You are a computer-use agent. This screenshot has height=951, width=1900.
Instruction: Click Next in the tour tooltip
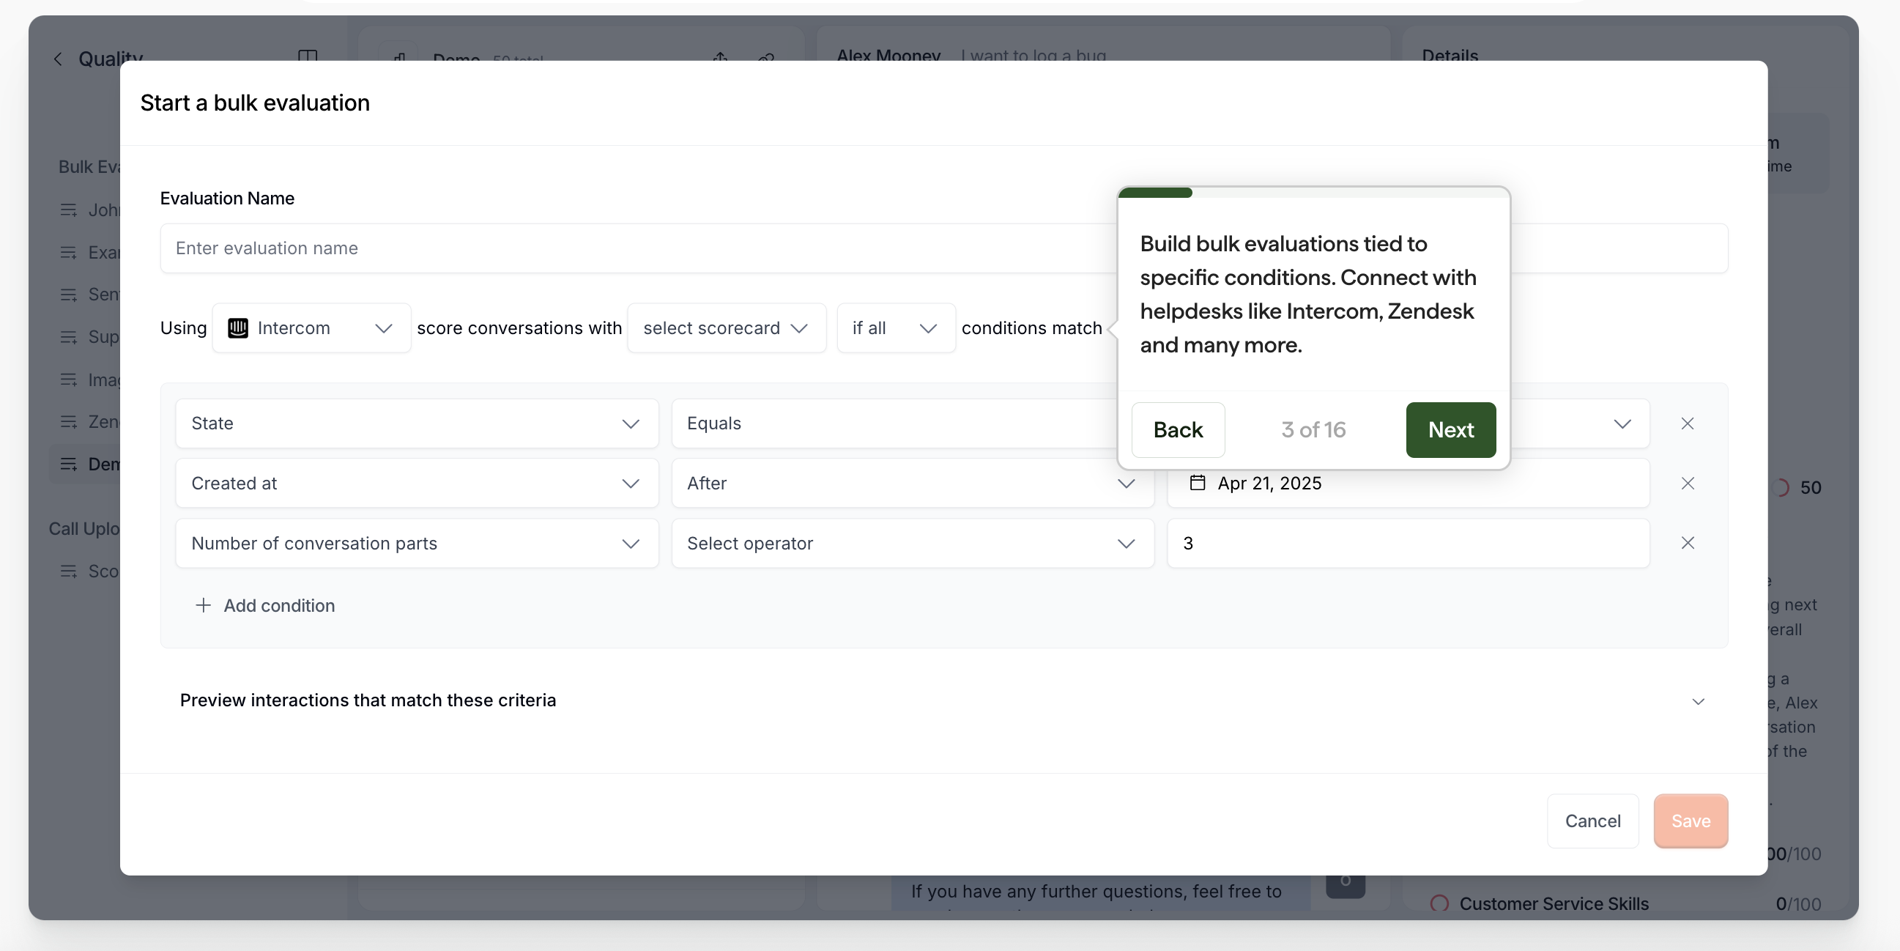1450,429
